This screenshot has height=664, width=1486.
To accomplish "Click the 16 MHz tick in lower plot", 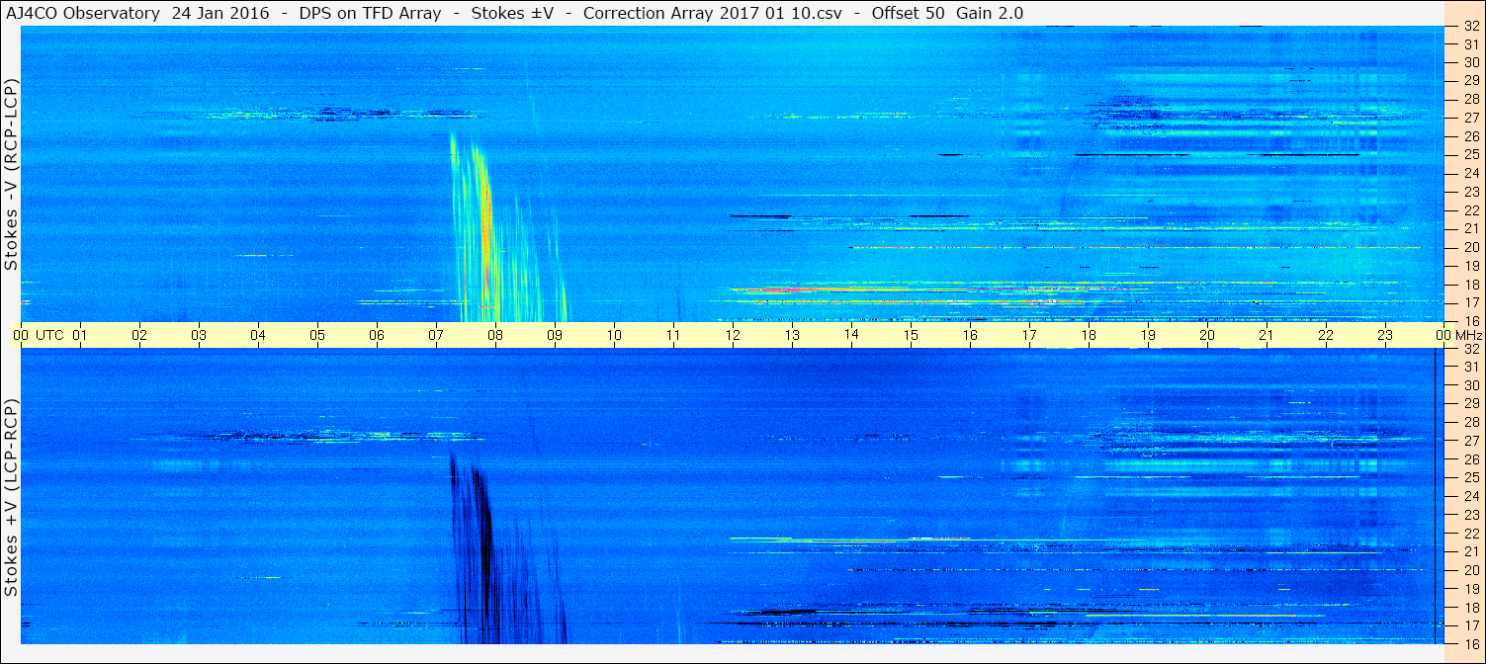I will 1470,643.
